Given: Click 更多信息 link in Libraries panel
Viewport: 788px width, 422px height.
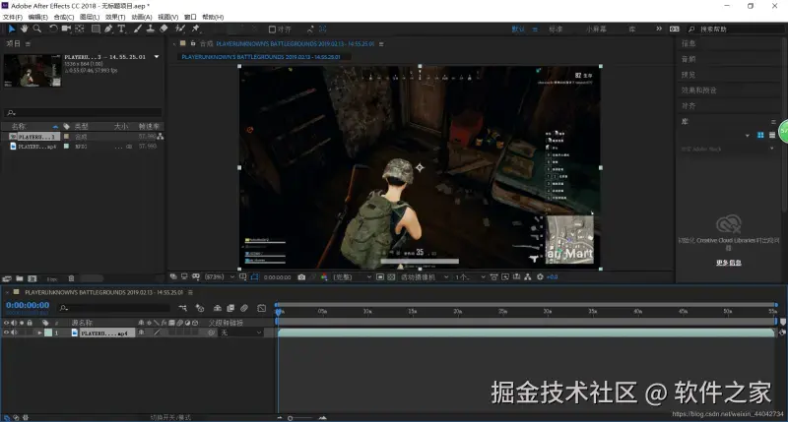Looking at the screenshot, I should click(x=728, y=263).
